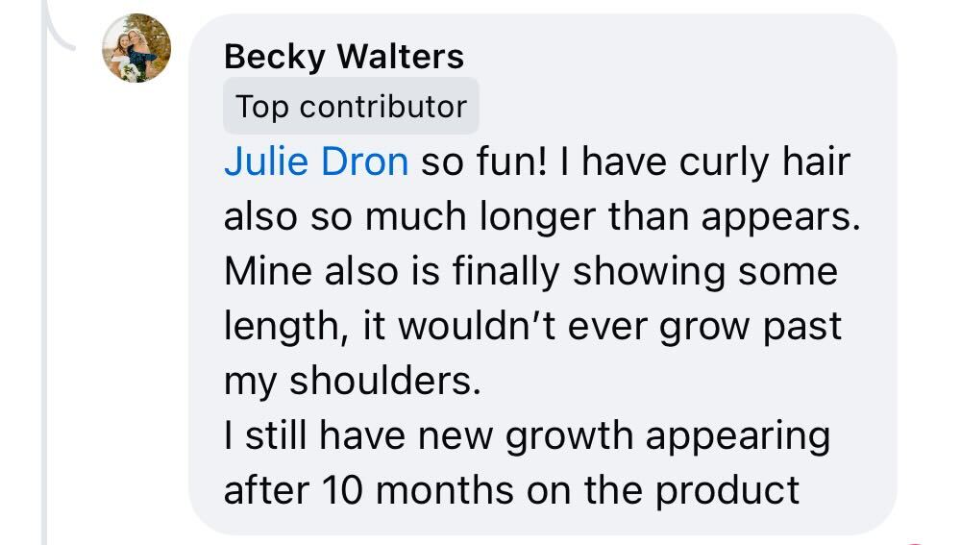Click the word "appearing" in the comment

click(x=738, y=437)
